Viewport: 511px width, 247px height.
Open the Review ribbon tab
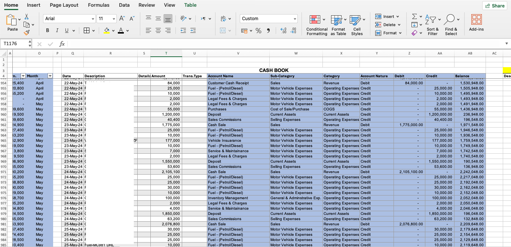(146, 5)
